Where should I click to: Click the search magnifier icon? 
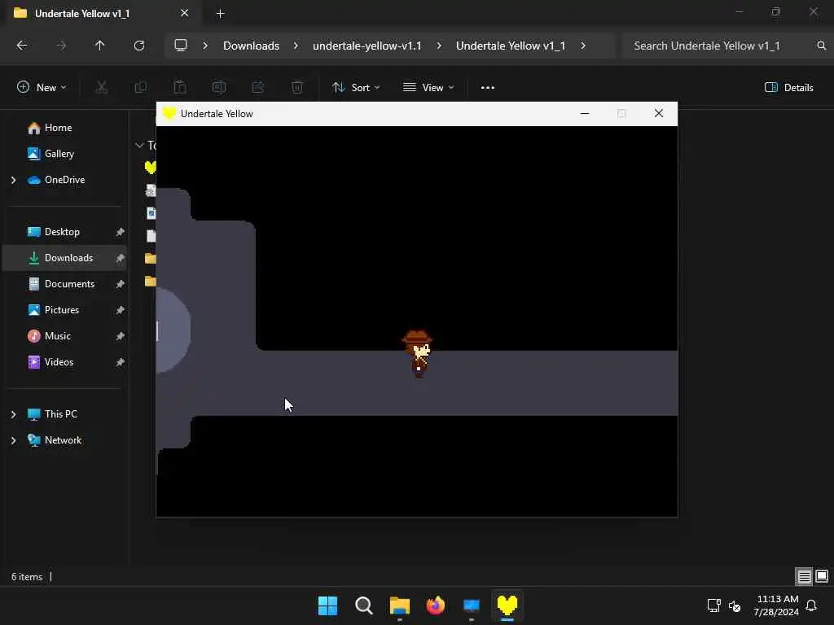coord(822,46)
